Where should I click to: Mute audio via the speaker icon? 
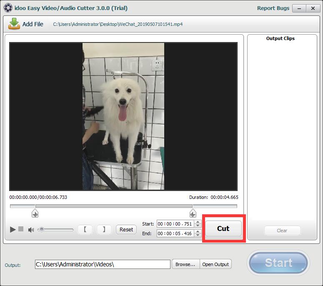point(31,230)
